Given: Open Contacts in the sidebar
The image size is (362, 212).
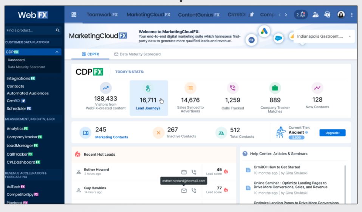Looking at the screenshot, I should pyautogui.click(x=15, y=86).
